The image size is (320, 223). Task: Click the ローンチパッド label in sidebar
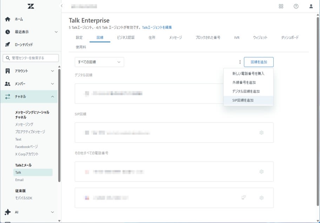[x=24, y=45]
